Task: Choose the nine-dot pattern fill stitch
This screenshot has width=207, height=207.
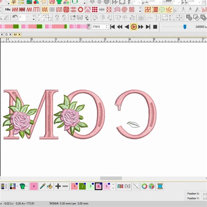Action: click(x=95, y=10)
